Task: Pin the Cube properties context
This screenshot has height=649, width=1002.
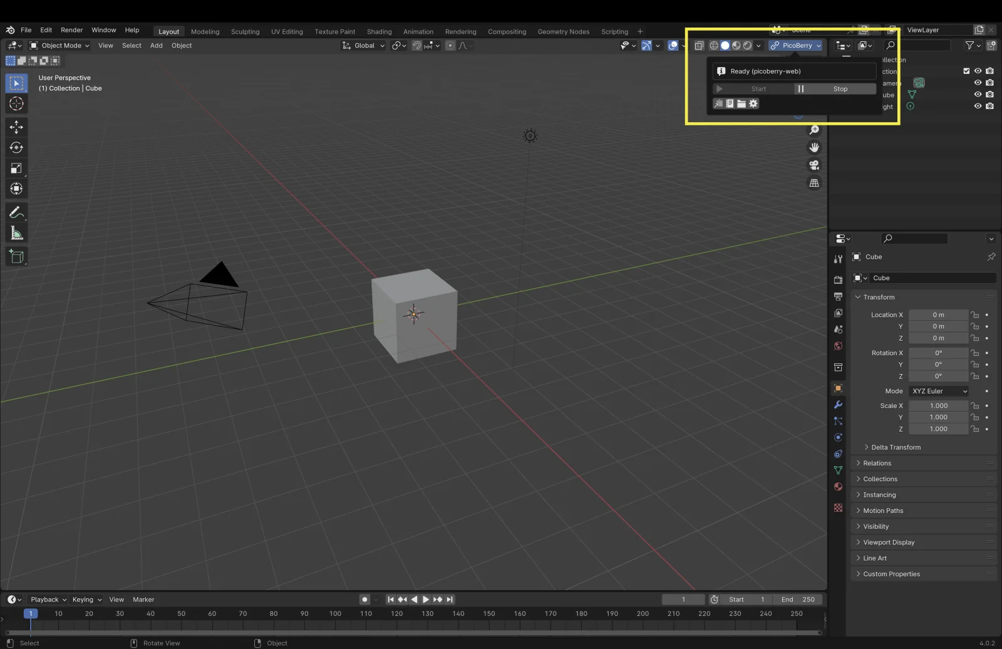Action: (991, 257)
